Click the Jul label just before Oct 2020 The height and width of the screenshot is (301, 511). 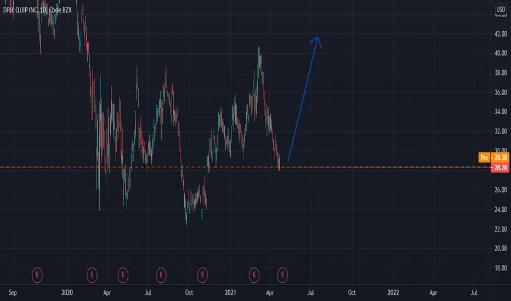[148, 293]
